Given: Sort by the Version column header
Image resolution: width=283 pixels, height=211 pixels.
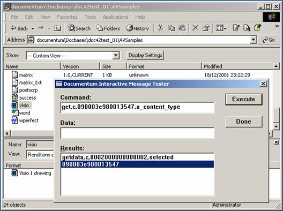Looking at the screenshot, I should point(80,66).
